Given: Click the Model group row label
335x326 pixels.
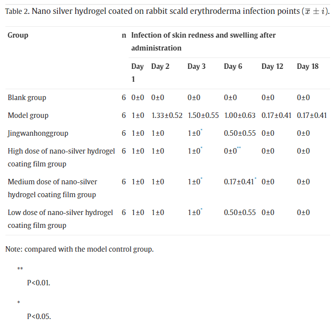Looking at the screenshot, I should (x=28, y=115).
